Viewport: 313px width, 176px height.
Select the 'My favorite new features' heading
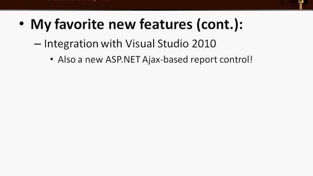point(136,24)
